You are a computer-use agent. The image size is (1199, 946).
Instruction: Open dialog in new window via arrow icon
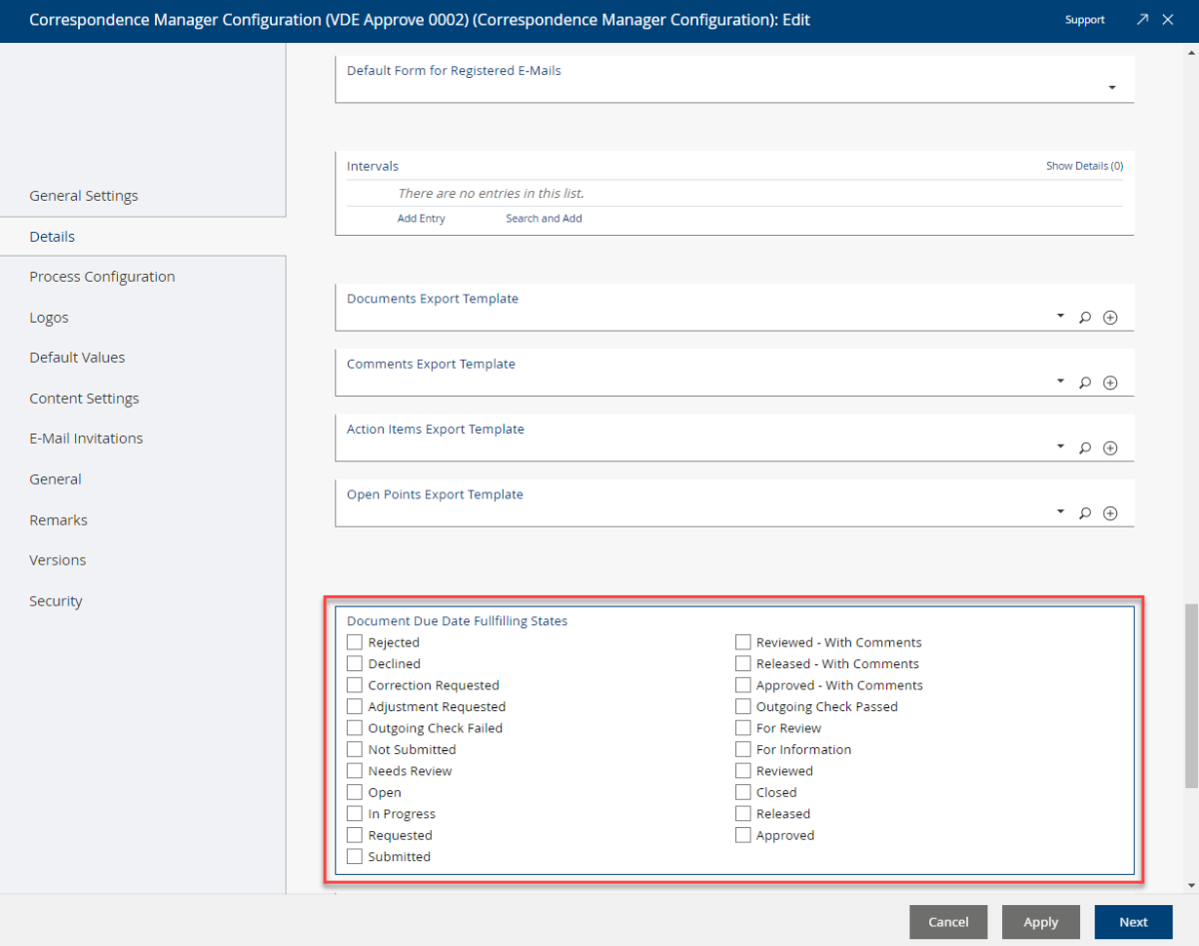(1142, 20)
